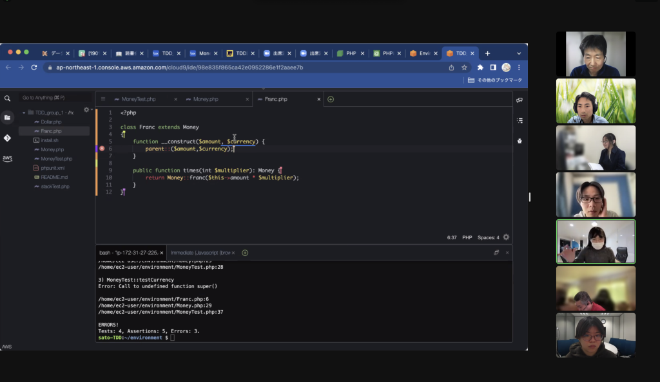Reload the Cloud9 page
The width and height of the screenshot is (660, 382).
[34, 67]
